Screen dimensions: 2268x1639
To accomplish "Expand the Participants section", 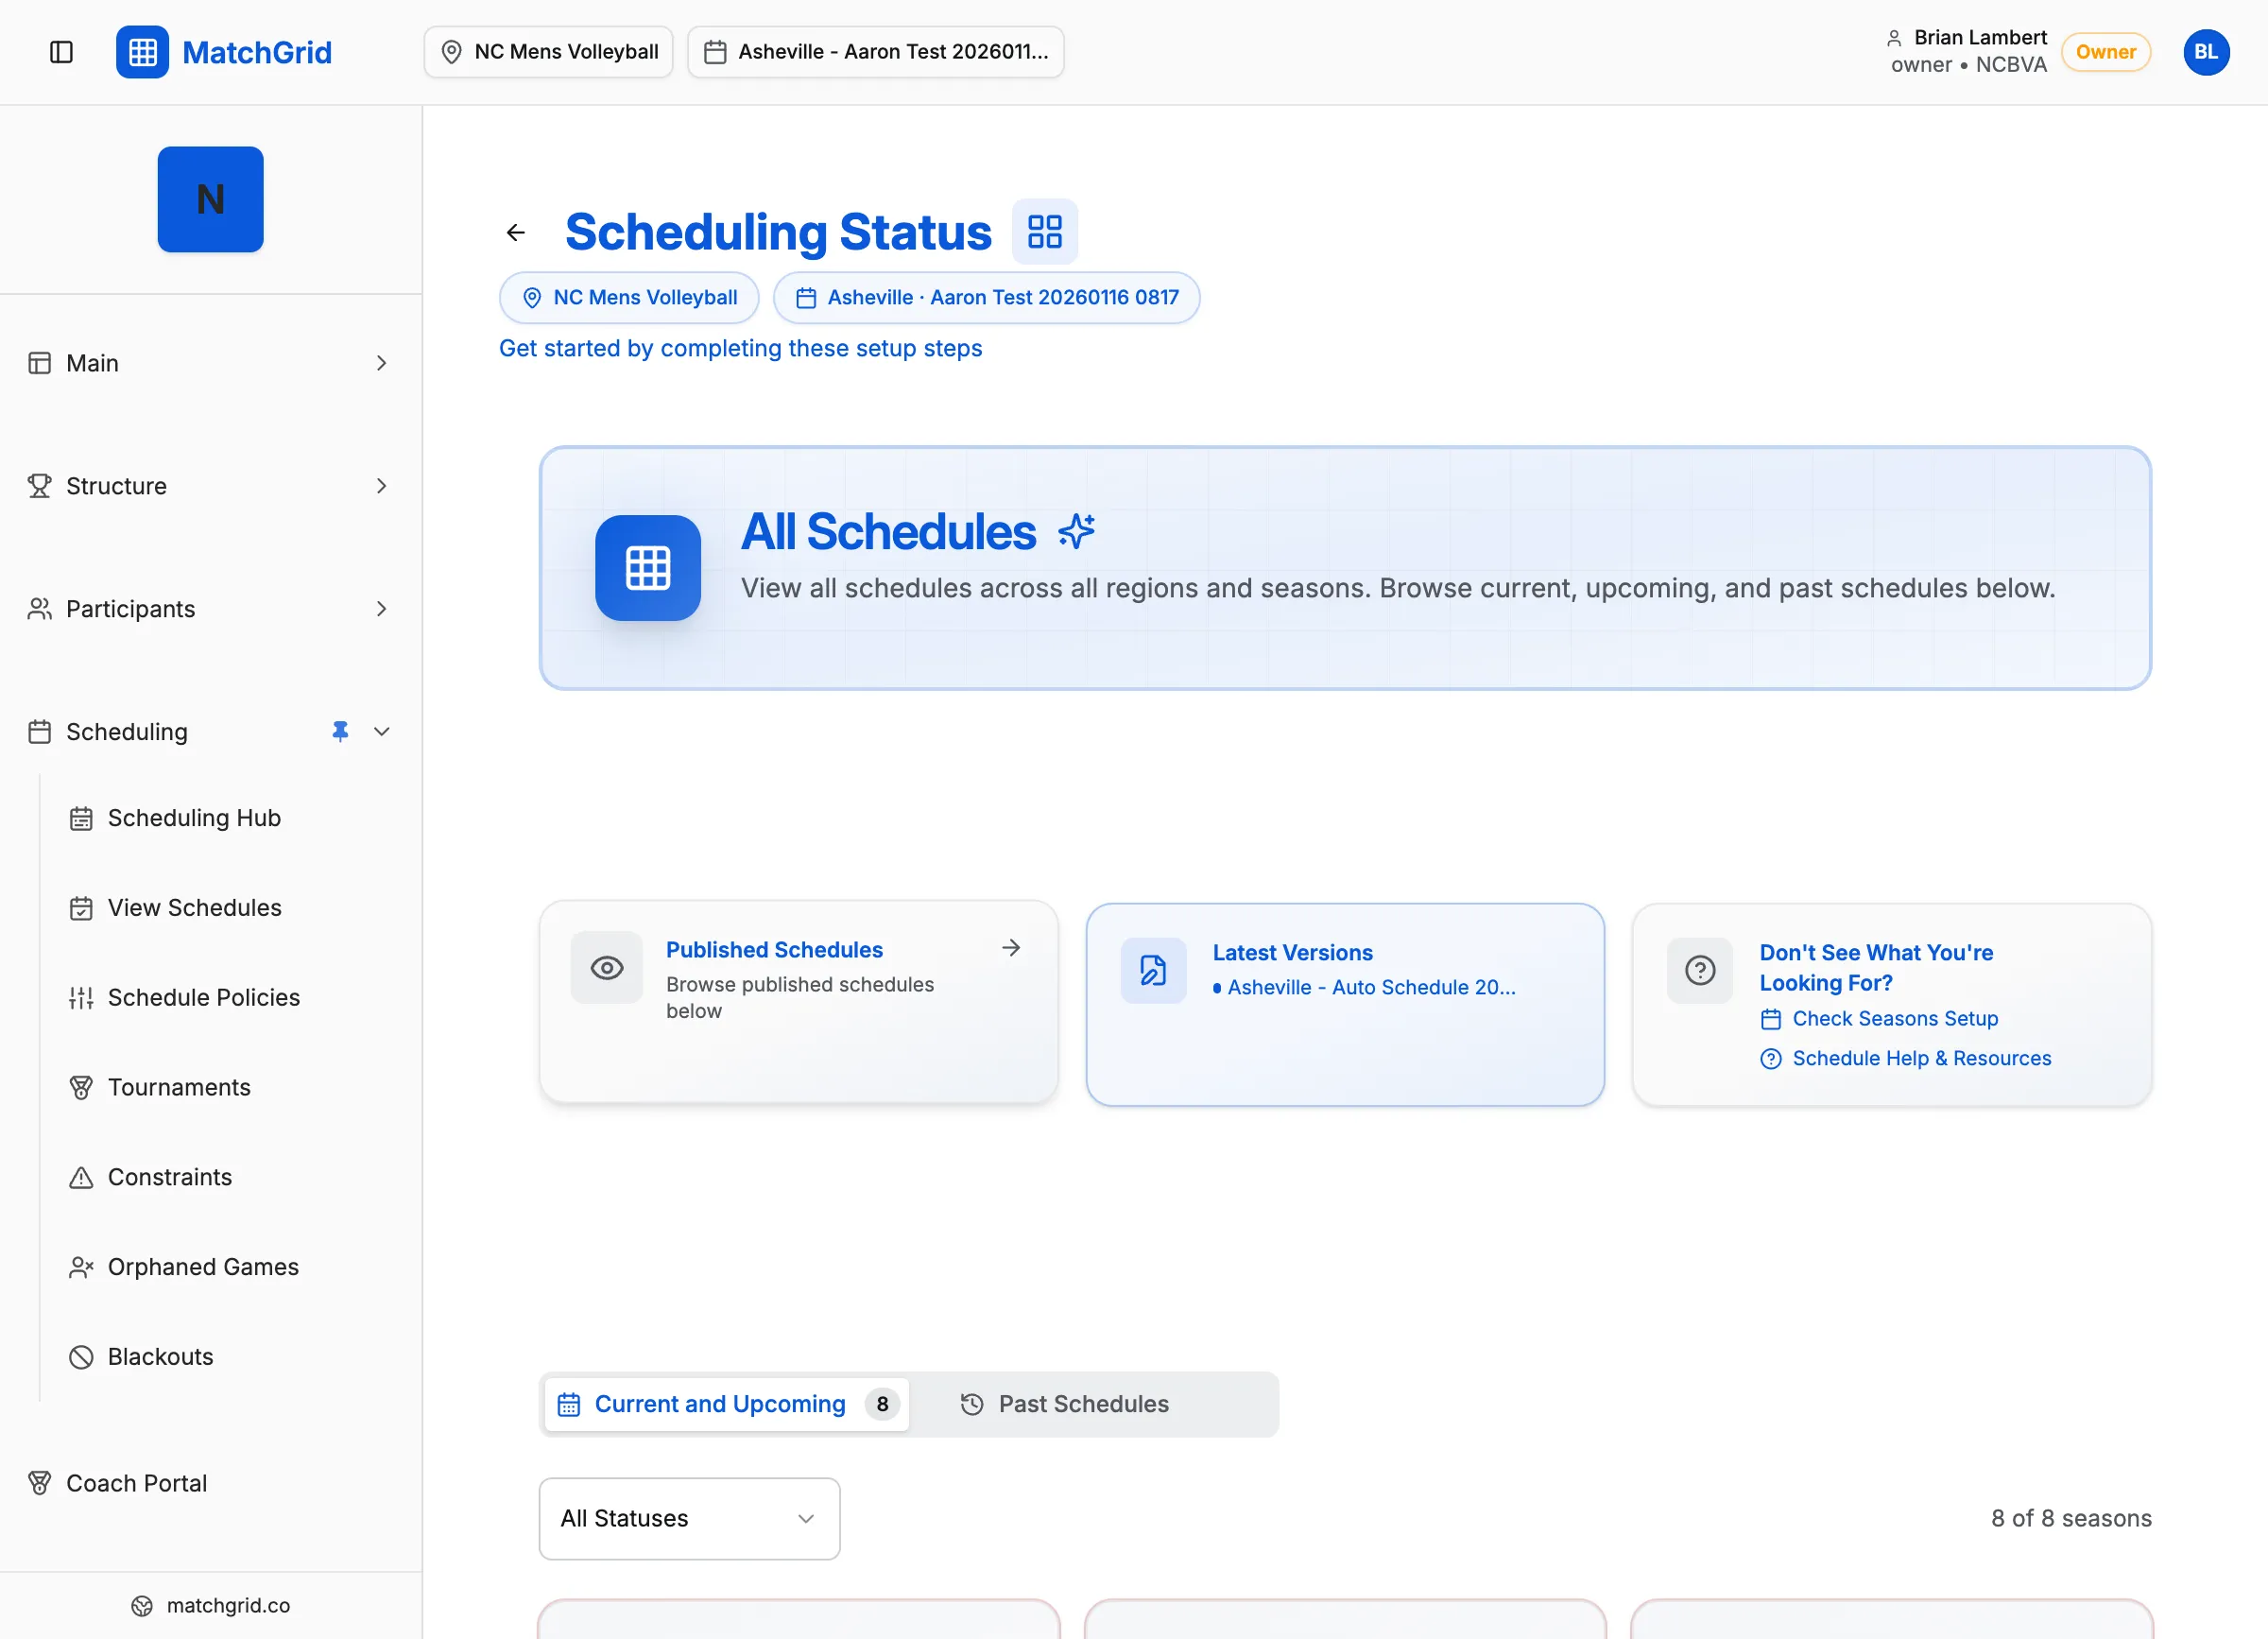I will point(382,609).
